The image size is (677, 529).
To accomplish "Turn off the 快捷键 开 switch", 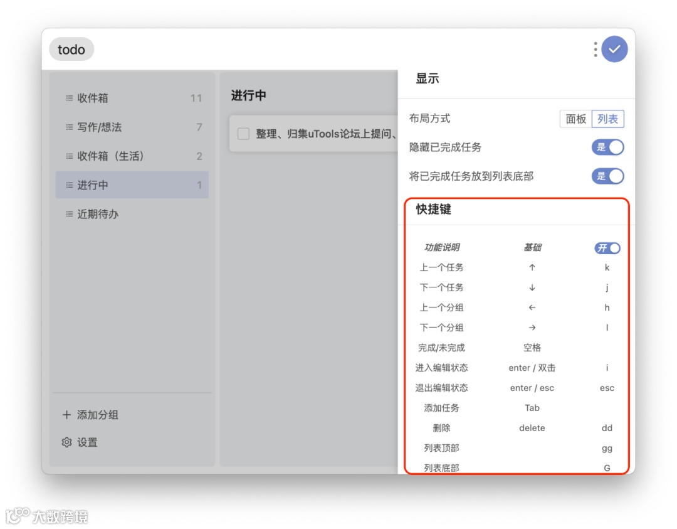I will (607, 248).
